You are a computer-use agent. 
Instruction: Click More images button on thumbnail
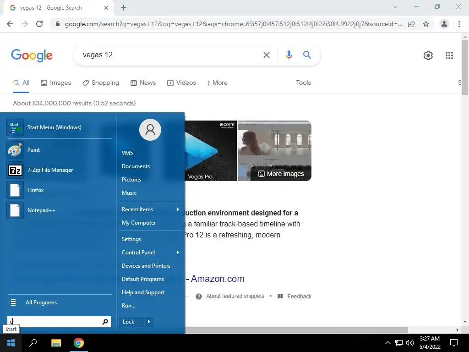[x=281, y=174]
